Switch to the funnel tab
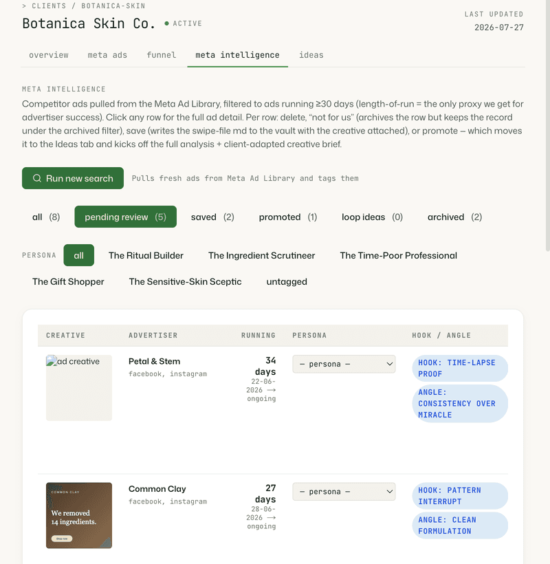550x564 pixels. click(161, 55)
